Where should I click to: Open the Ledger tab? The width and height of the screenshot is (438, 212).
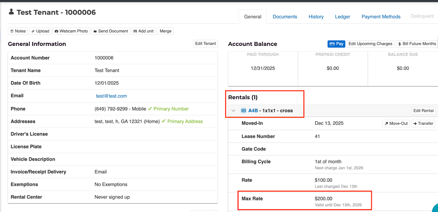coord(342,17)
